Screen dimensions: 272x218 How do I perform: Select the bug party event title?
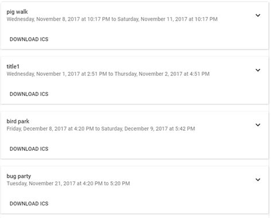[19, 176]
